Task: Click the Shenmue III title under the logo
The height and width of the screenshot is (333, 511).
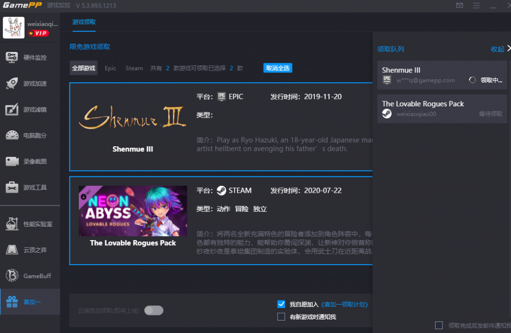Action: [133, 149]
